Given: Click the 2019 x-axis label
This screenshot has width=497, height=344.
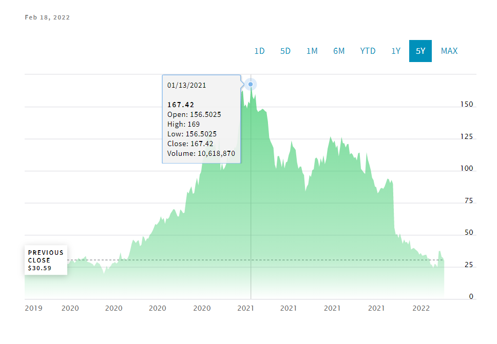Looking at the screenshot, I should coord(33,308).
